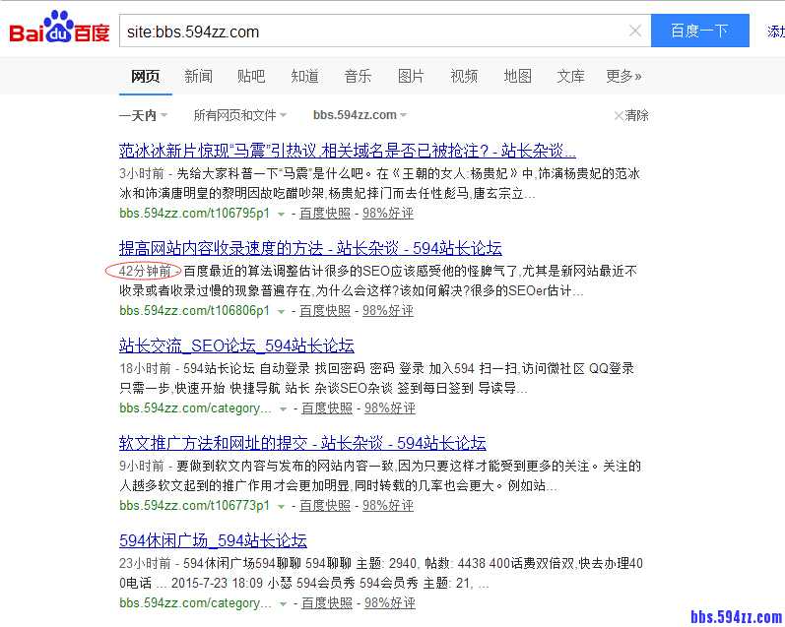Open result 594休闲广场_594站长论坛

coord(213,540)
